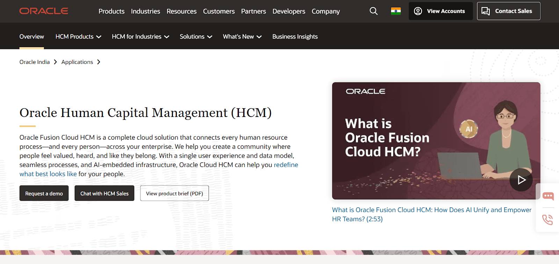This screenshot has height=264, width=559.
Task: Open the Partners menu
Action: point(253,11)
